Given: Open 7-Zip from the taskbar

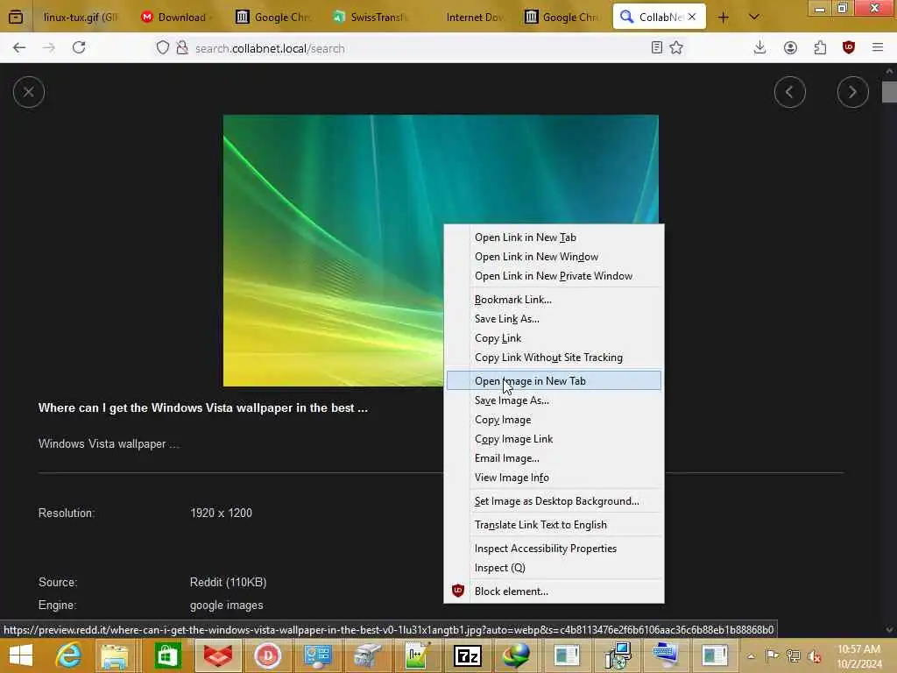Looking at the screenshot, I should [x=468, y=655].
